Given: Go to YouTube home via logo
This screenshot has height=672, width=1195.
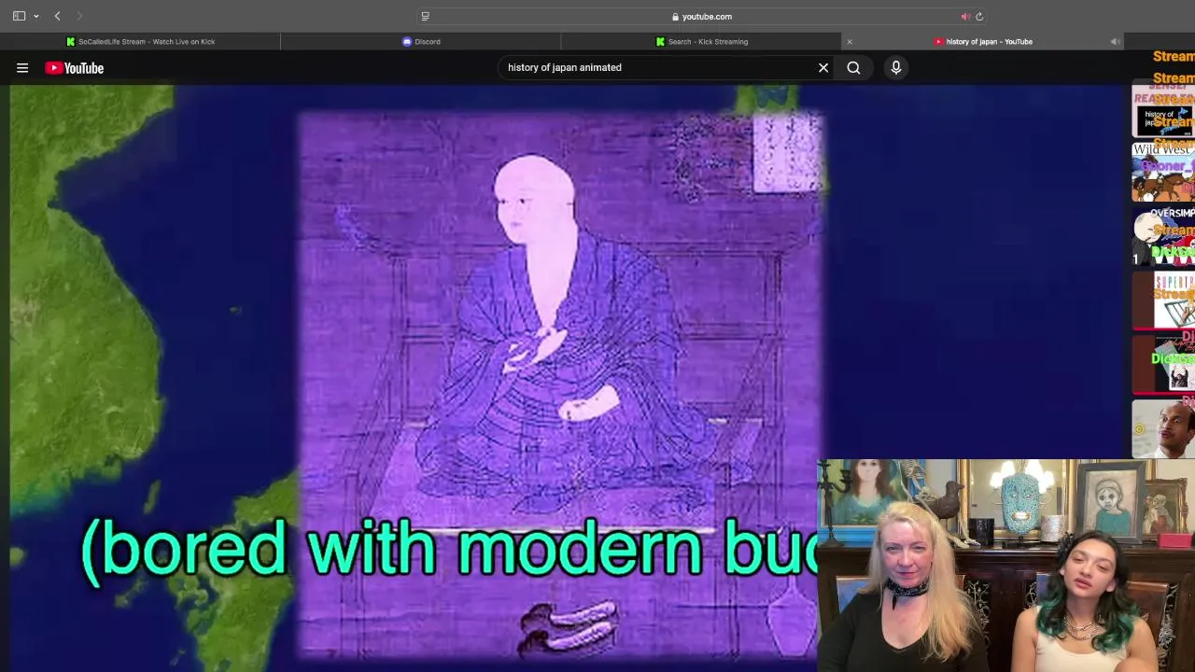Looking at the screenshot, I should (74, 67).
